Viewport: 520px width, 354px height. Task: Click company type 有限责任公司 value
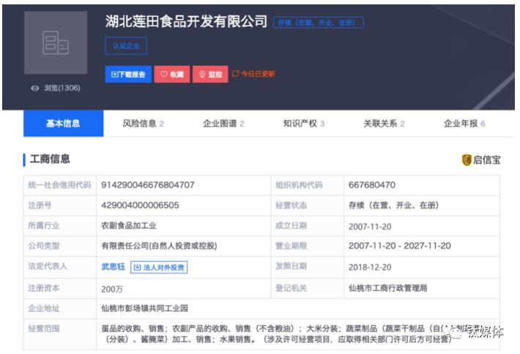(159, 246)
